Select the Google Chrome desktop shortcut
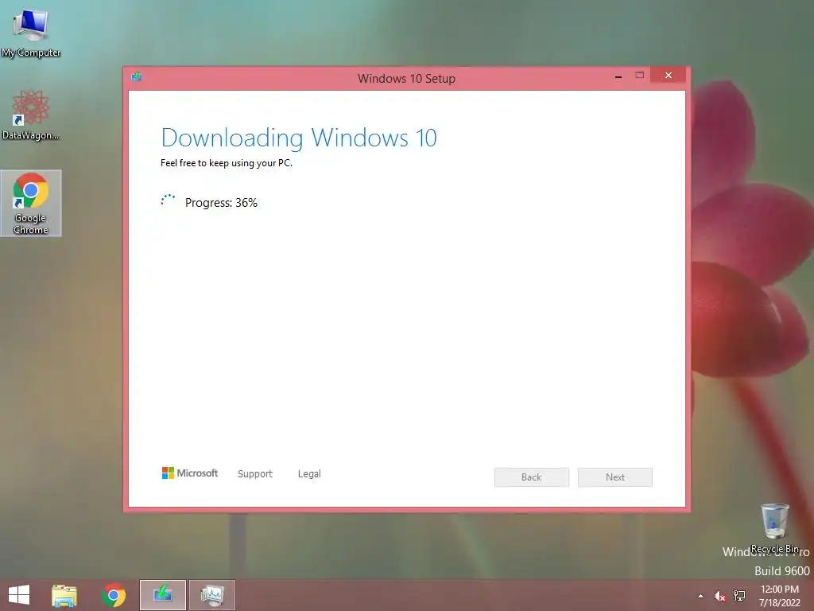This screenshot has height=611, width=814. click(x=31, y=203)
